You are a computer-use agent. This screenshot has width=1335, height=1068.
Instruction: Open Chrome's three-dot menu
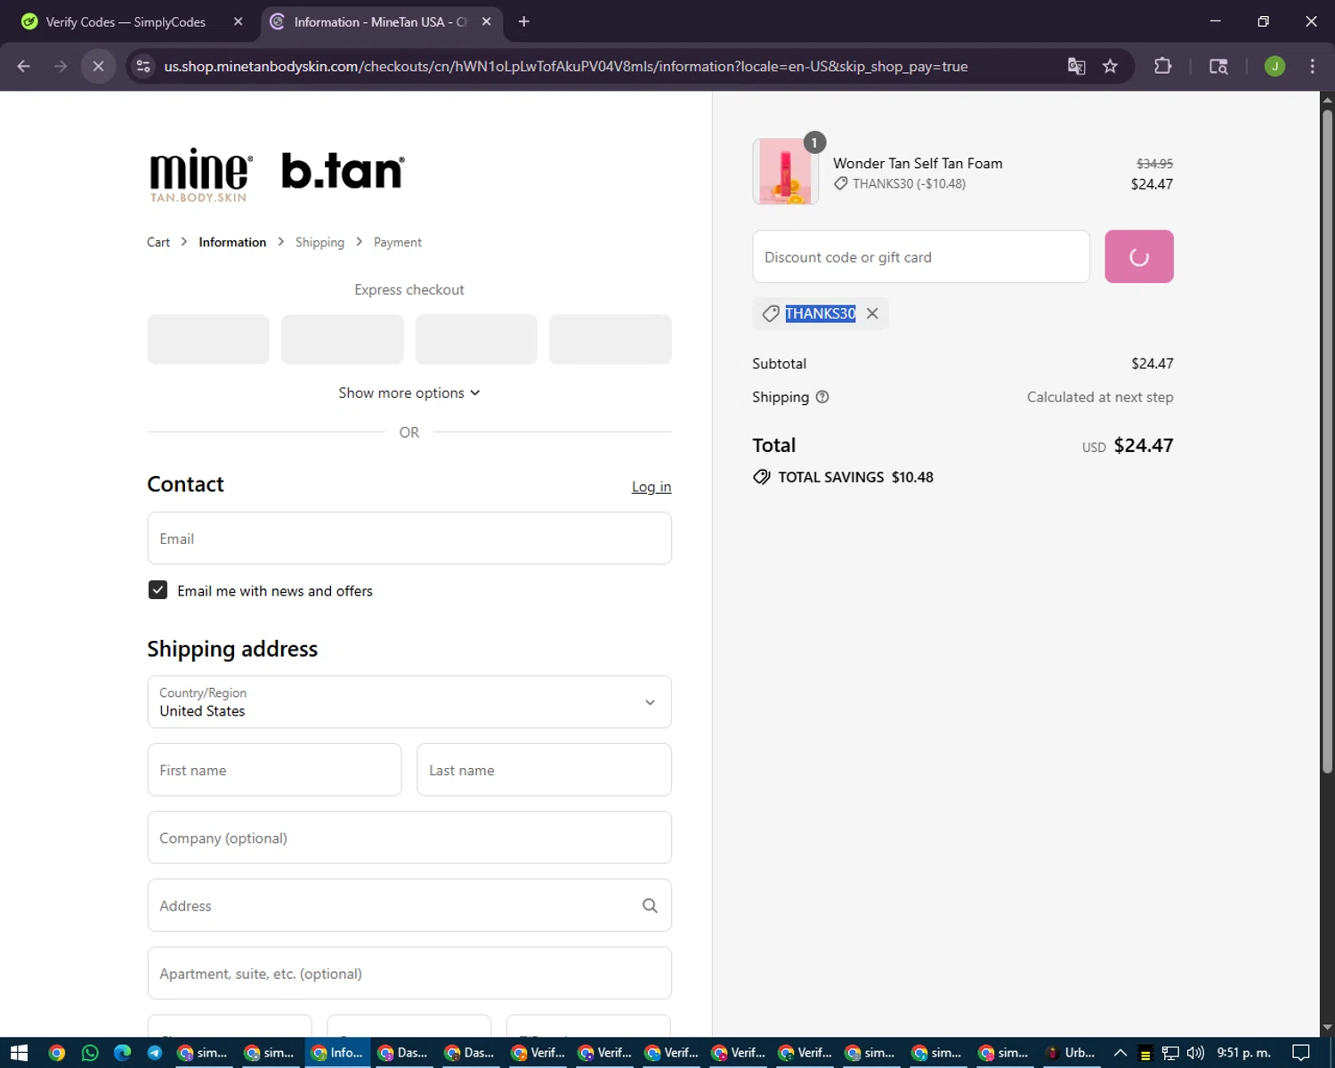click(x=1312, y=66)
